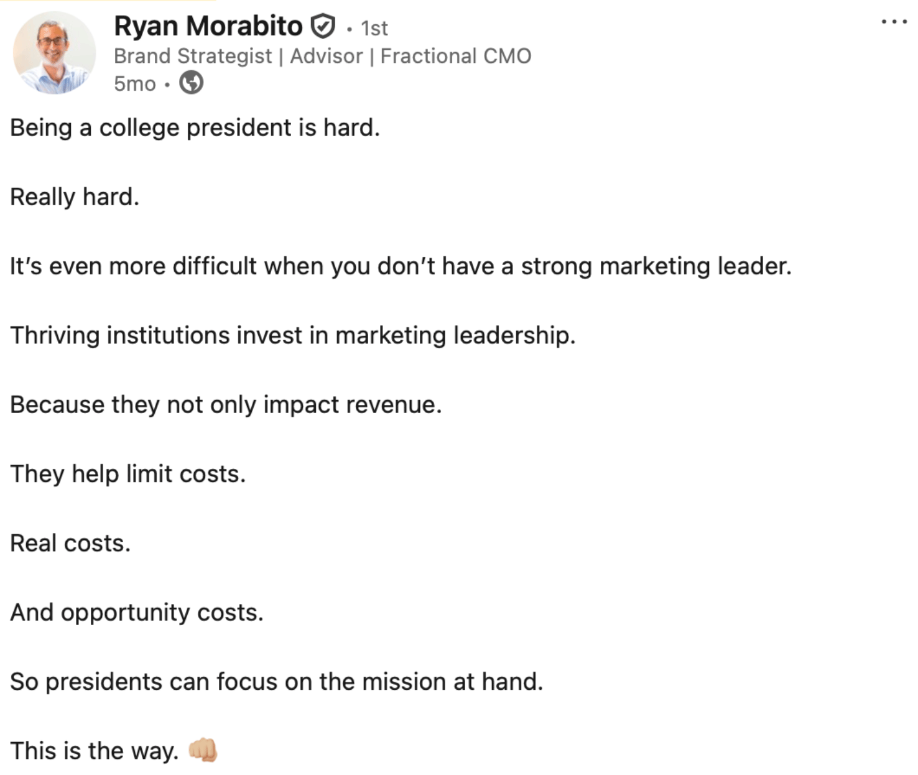Select the strong marketing leader sentence

coord(401,266)
